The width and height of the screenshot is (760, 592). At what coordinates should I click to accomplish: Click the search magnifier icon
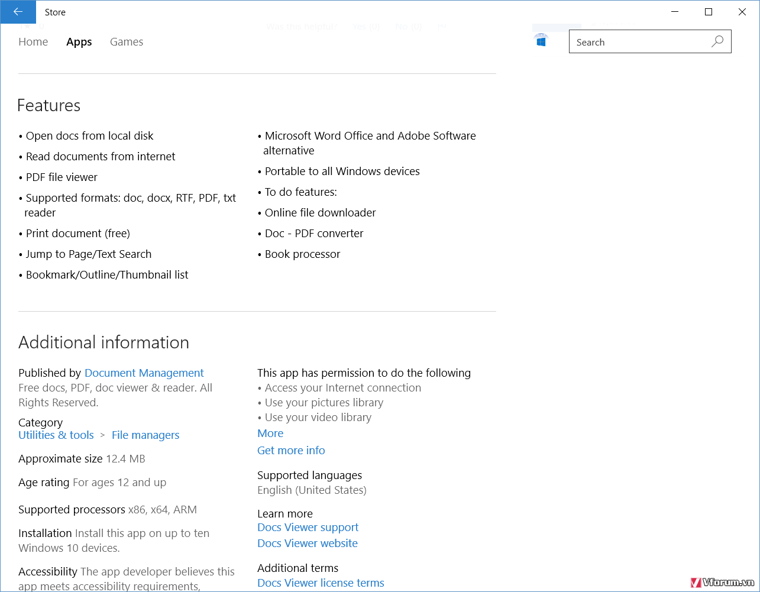click(717, 42)
